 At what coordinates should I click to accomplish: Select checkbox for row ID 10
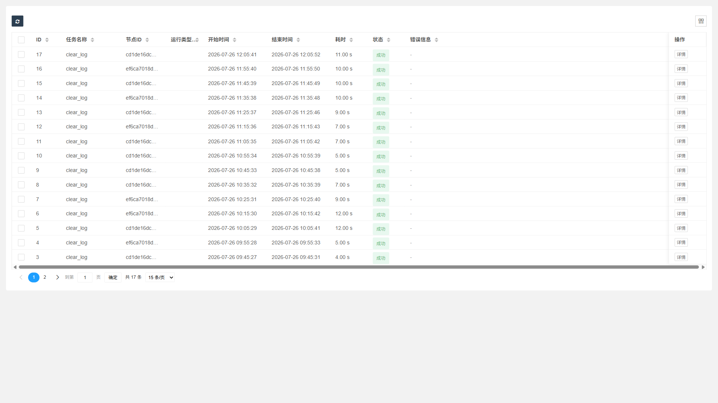pyautogui.click(x=21, y=156)
